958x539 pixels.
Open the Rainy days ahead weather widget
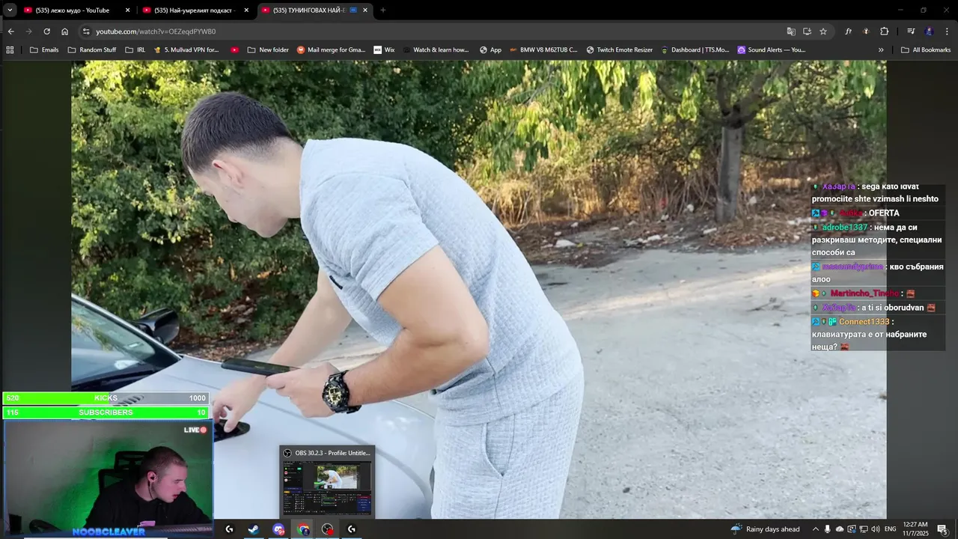point(766,529)
